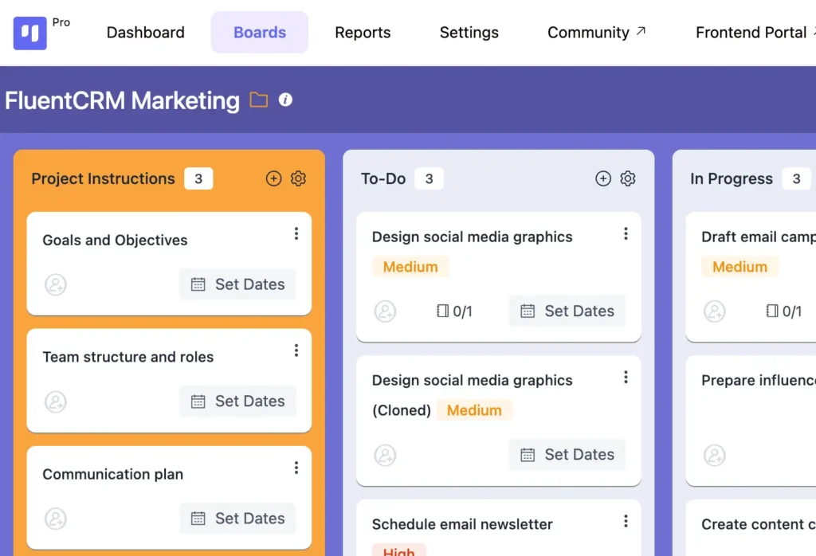This screenshot has height=556, width=816.
Task: Click the FluentCRM Marketing board title
Action: (122, 100)
